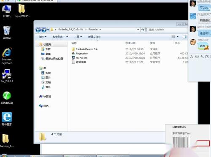Select the rserv34cn application file
This screenshot has height=157, width=211.
[x=80, y=58]
